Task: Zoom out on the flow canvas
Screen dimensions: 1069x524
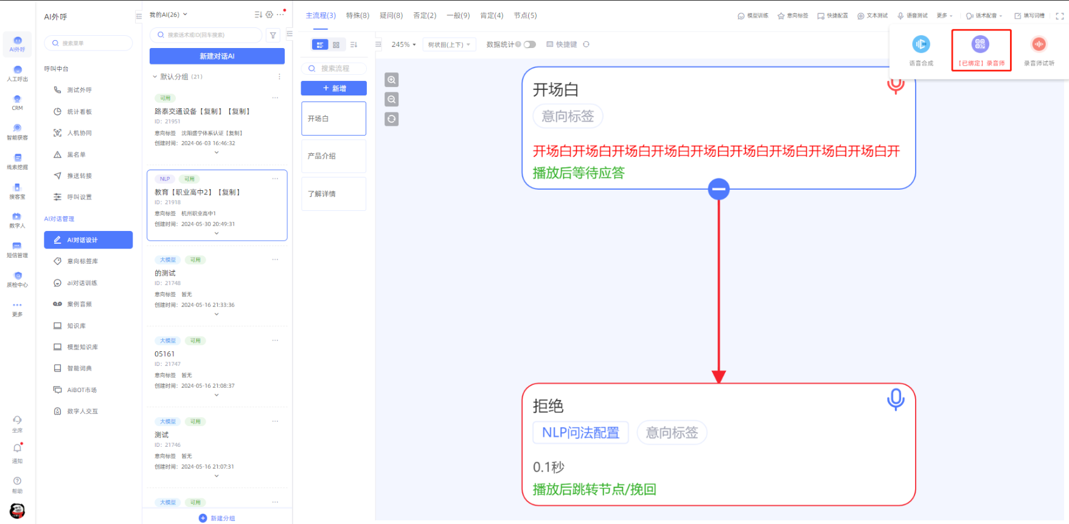Action: [x=392, y=99]
